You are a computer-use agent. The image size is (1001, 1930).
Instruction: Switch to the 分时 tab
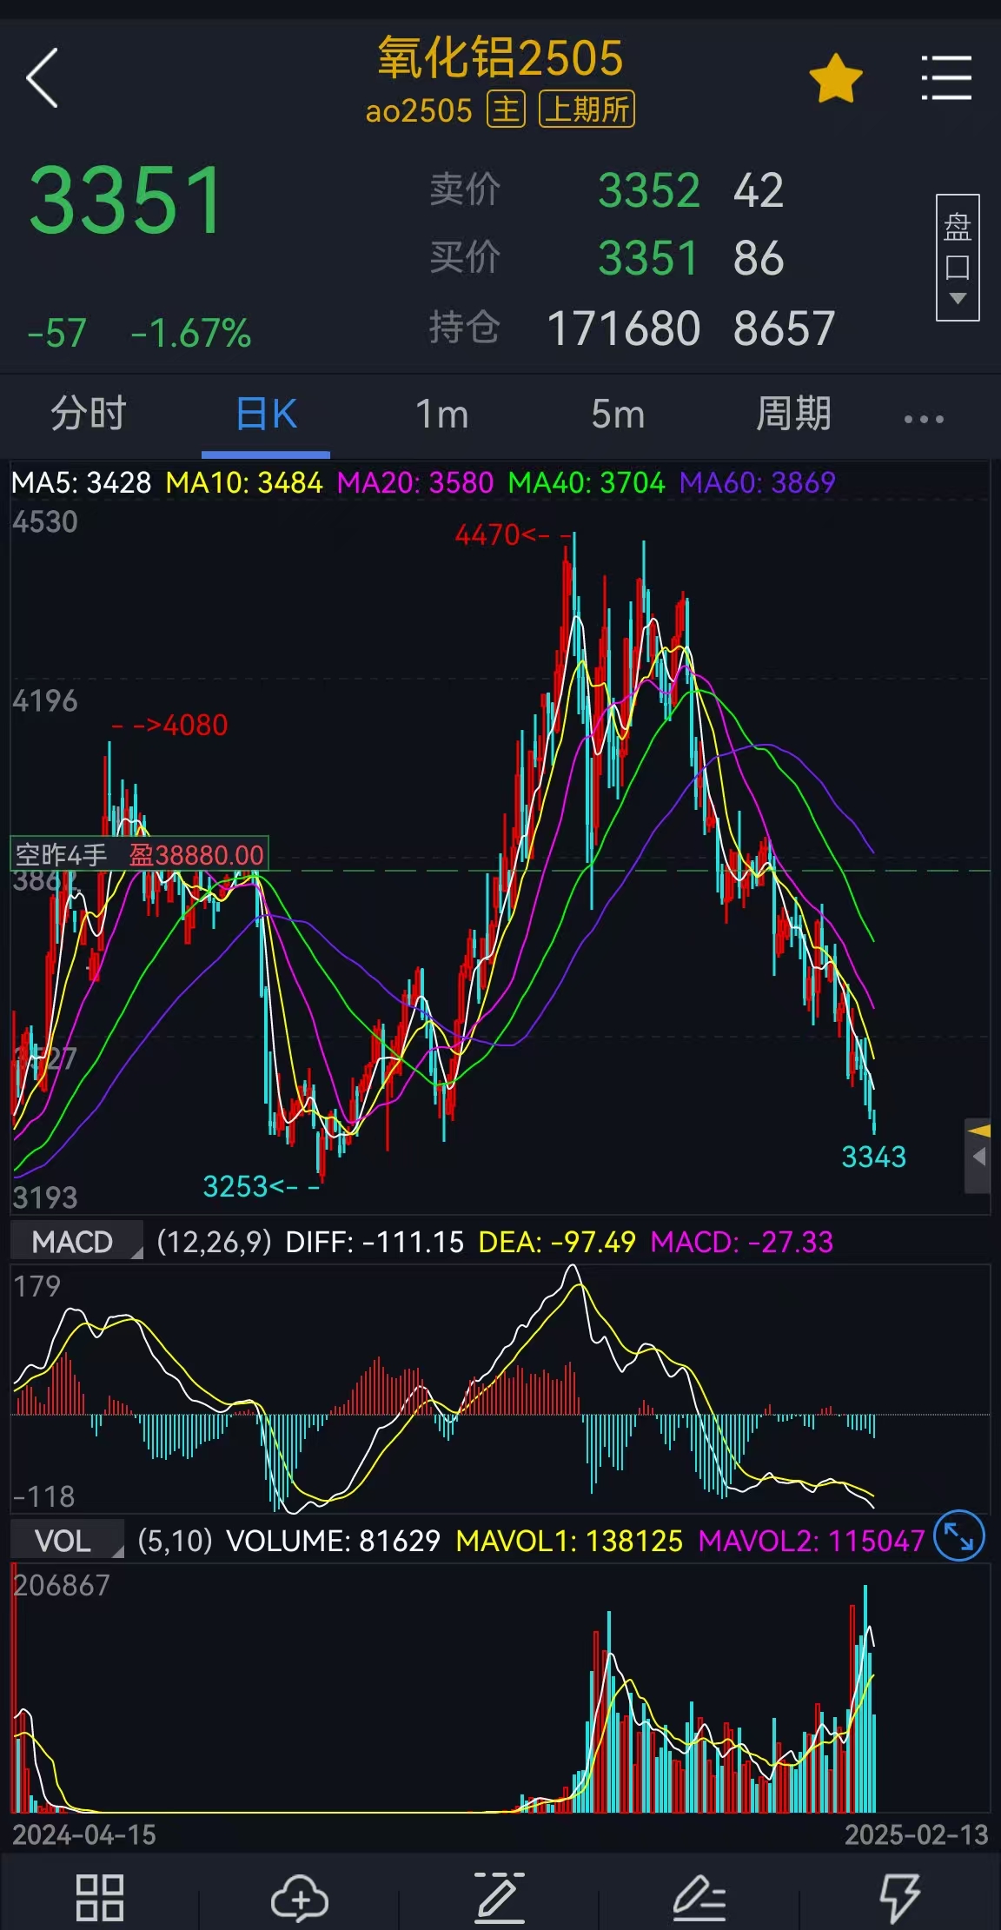point(89,414)
